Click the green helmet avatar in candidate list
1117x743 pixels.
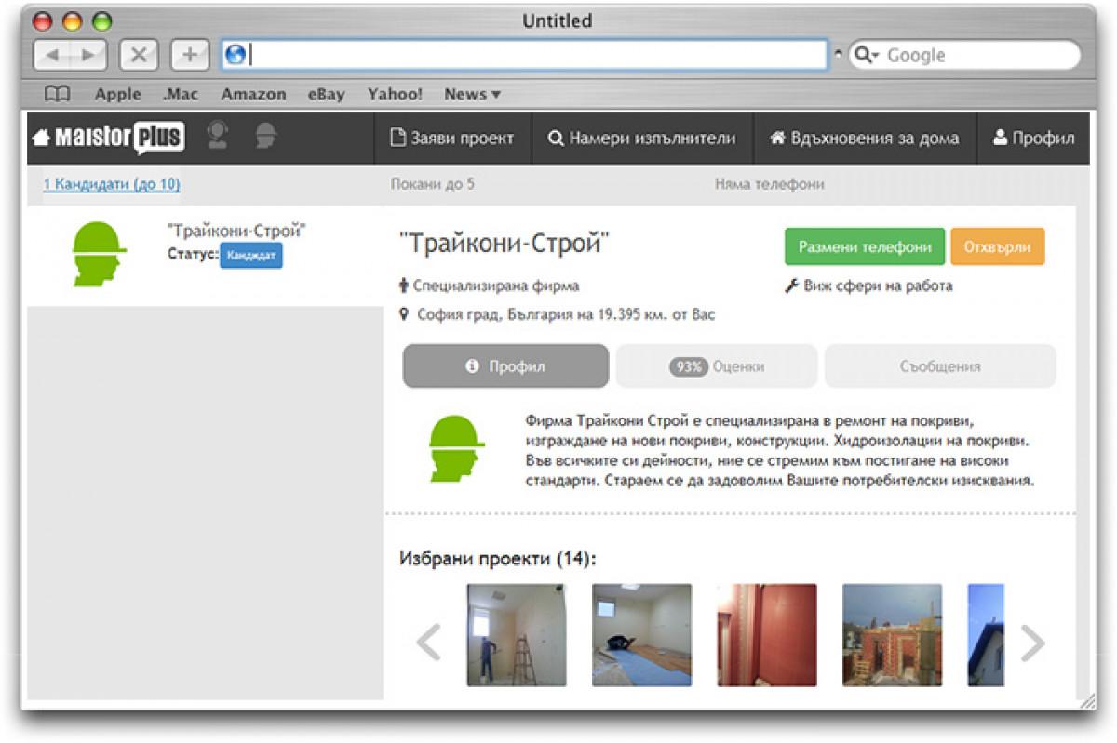[99, 254]
